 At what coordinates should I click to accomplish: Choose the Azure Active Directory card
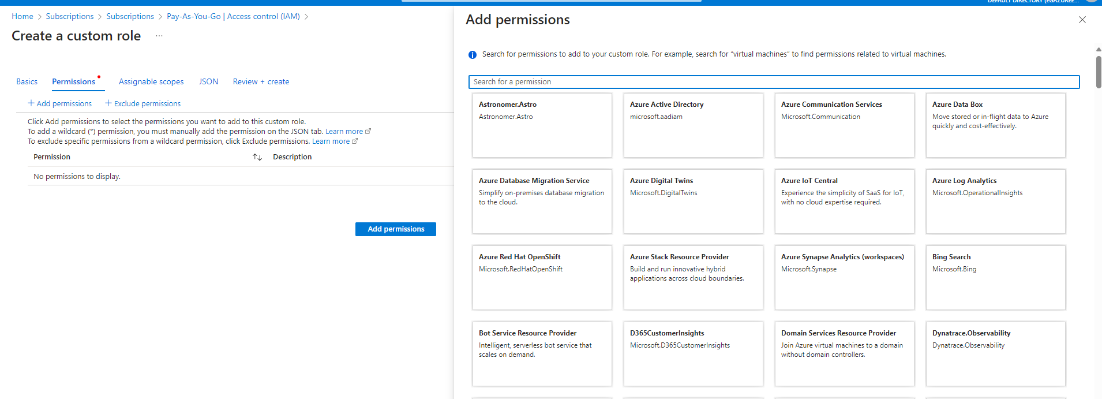tap(694, 125)
